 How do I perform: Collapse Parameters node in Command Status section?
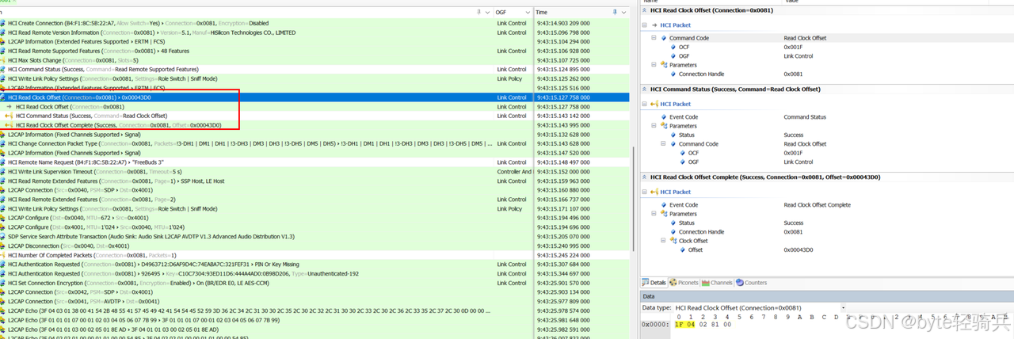[x=654, y=126]
